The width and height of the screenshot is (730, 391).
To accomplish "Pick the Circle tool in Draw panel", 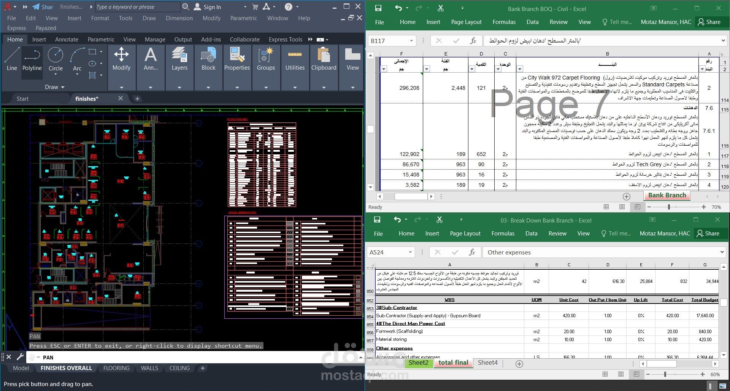I will [56, 60].
